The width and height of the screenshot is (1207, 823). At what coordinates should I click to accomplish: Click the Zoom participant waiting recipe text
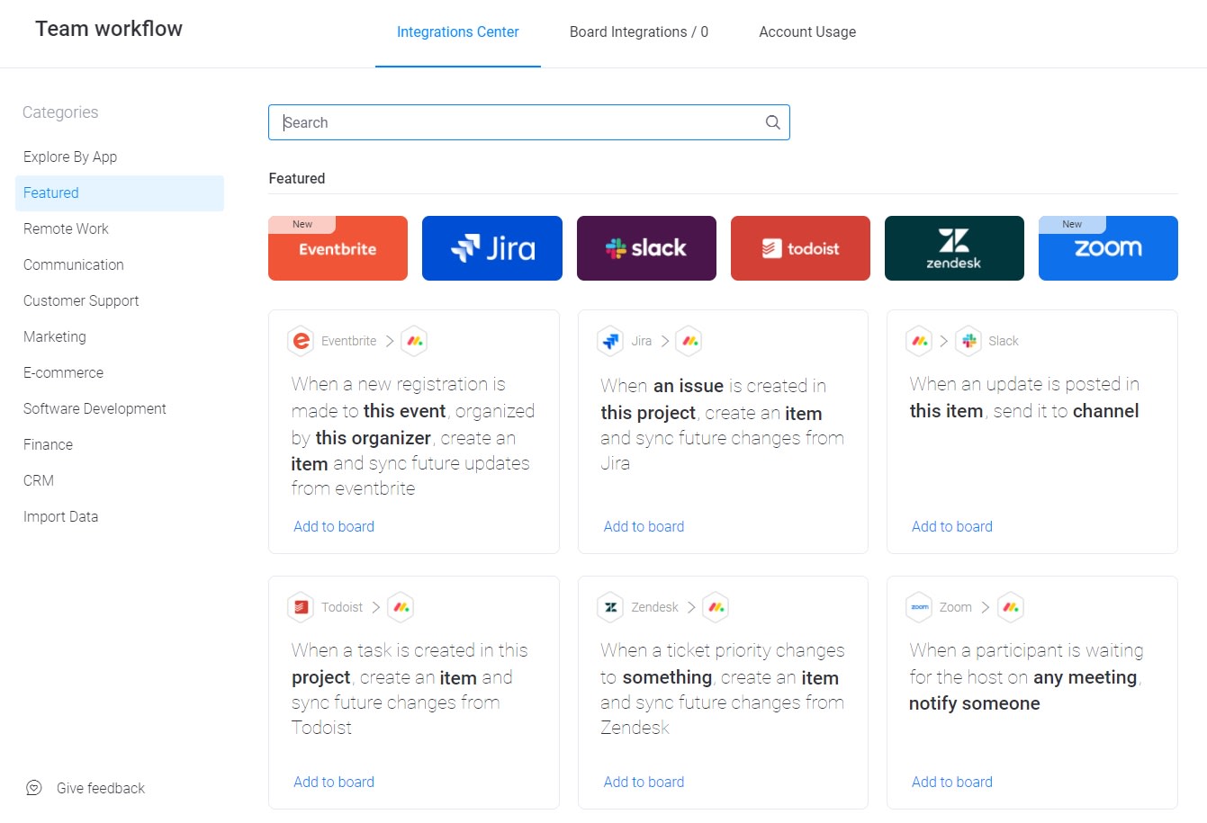tap(1026, 676)
